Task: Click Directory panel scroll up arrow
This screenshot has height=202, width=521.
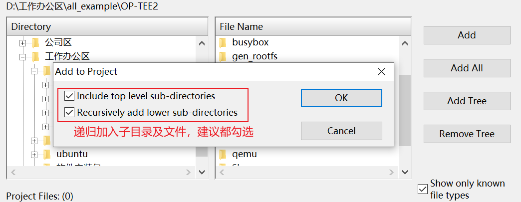Action: [202, 43]
